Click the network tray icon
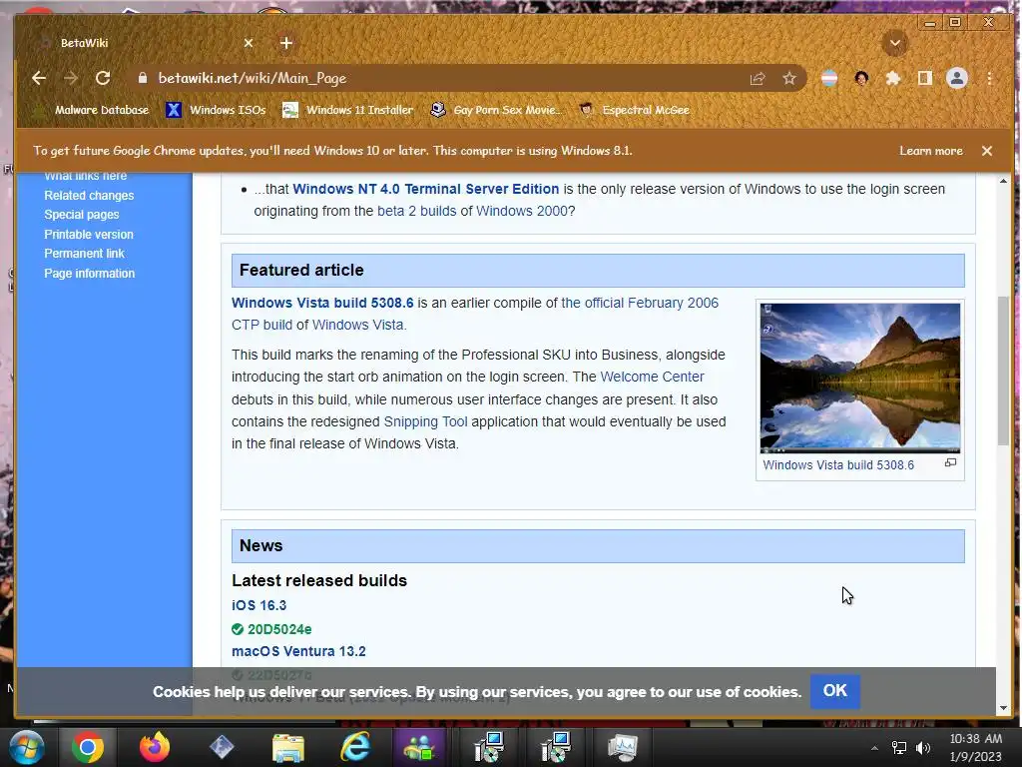Screen dimensions: 1022x767 click(899, 748)
